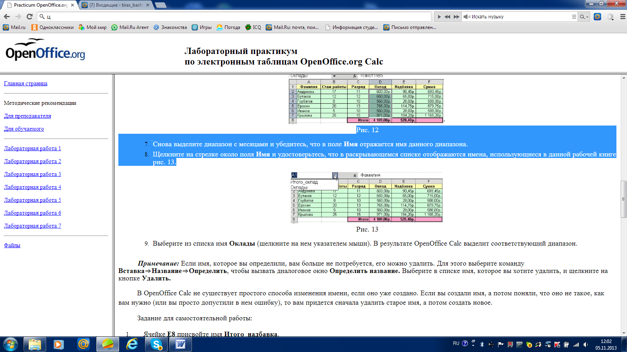The width and height of the screenshot is (627, 352).
Task: Open 'Лабораторная работа 1'
Action: 33,148
